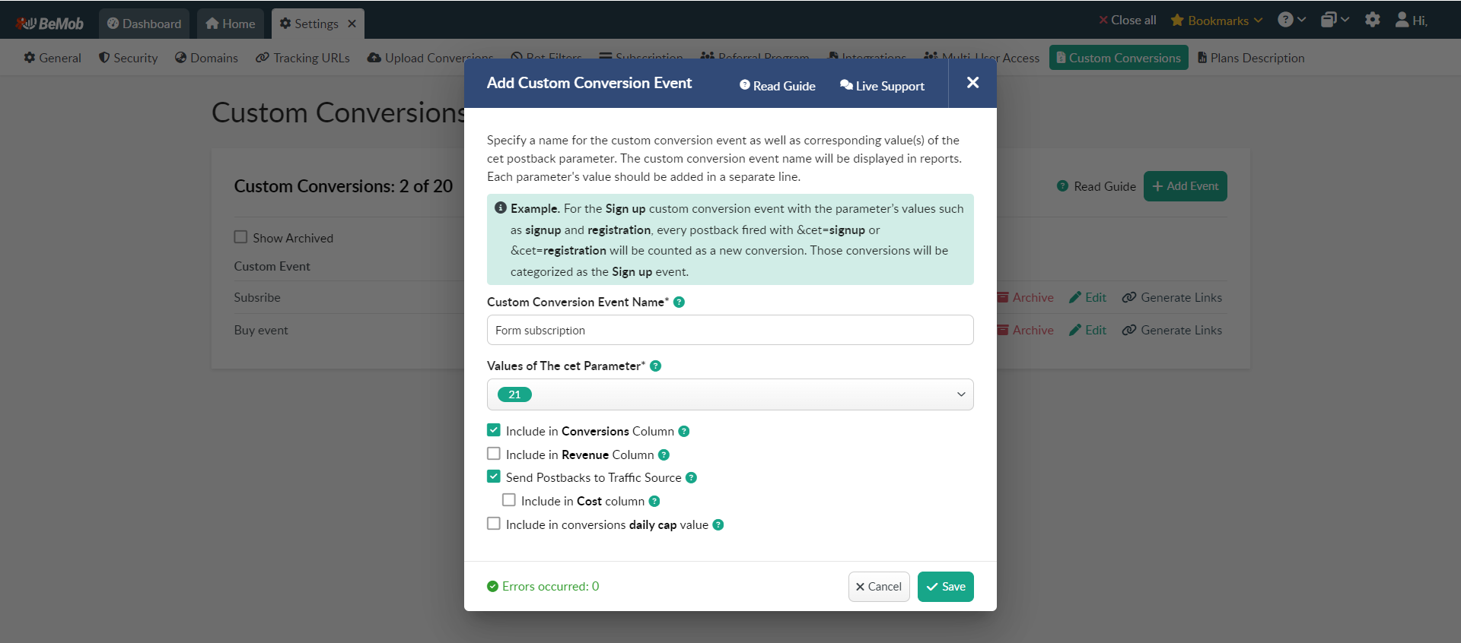This screenshot has height=643, width=1461.
Task: Switch to the Dashboard tab
Action: [x=145, y=24]
